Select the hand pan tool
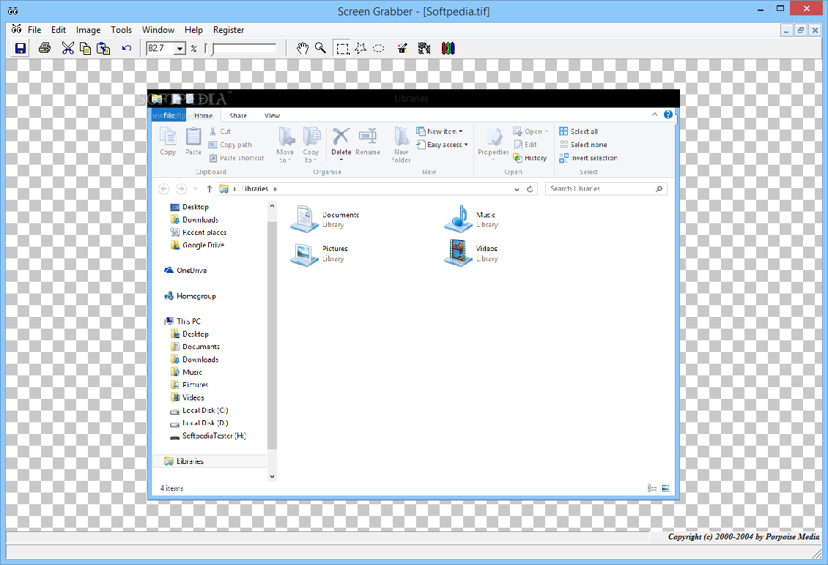Viewport: 828px width, 565px height. pyautogui.click(x=303, y=48)
